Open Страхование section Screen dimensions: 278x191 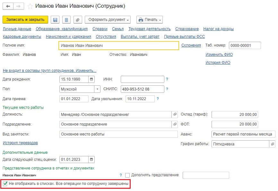click(187, 29)
